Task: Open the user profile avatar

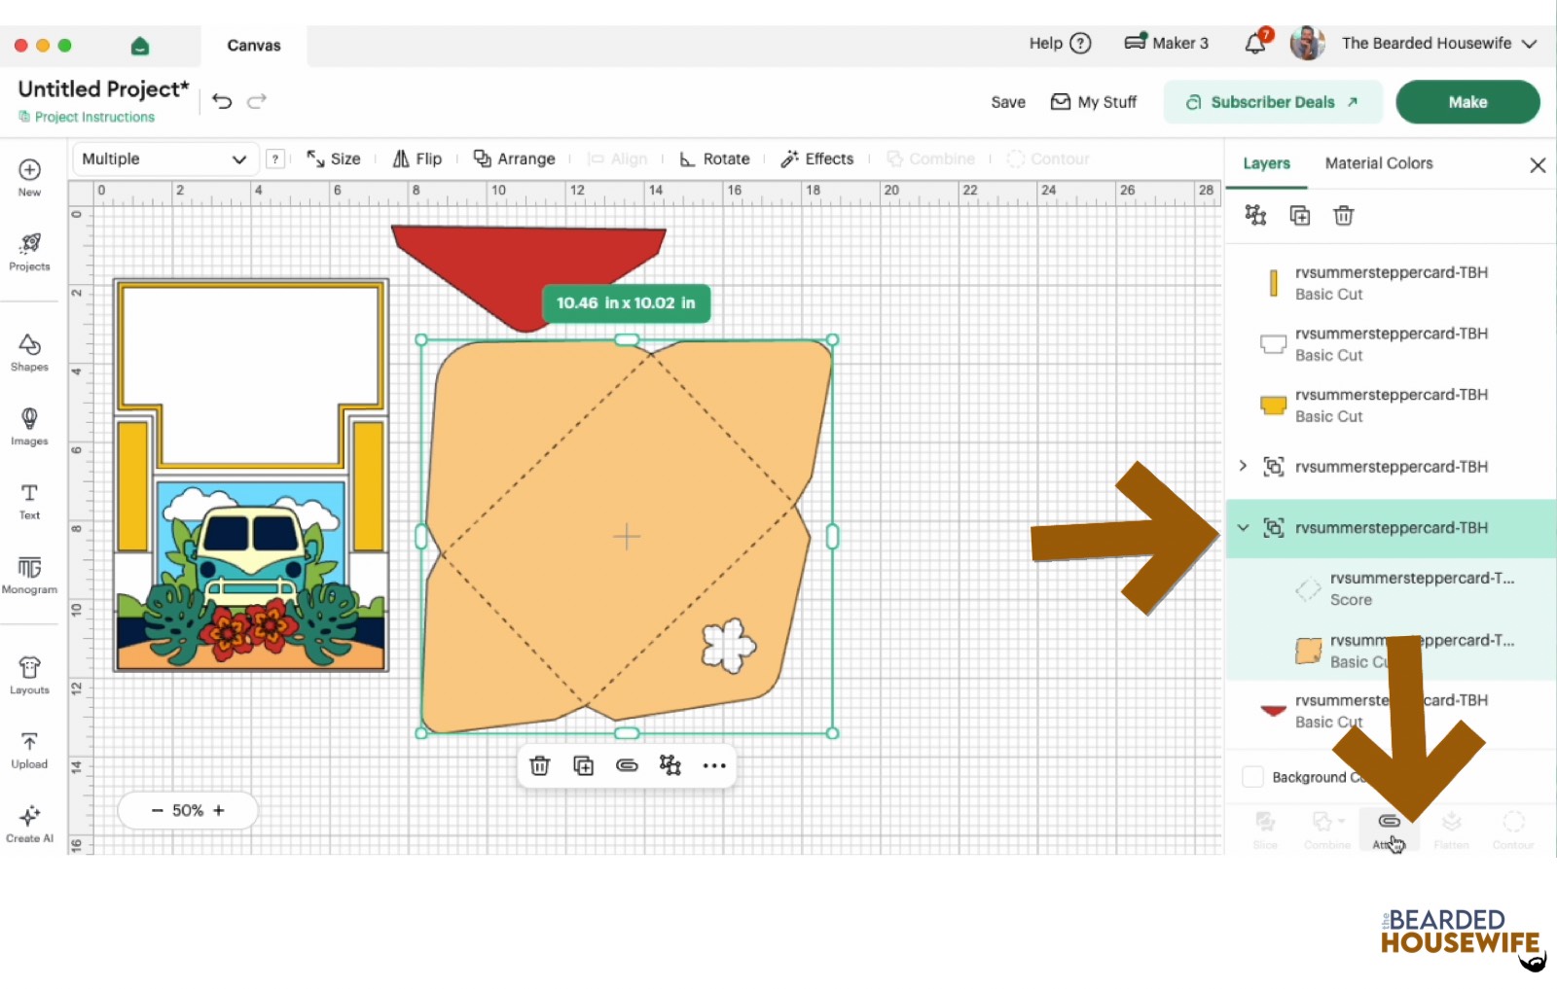Action: point(1307,43)
